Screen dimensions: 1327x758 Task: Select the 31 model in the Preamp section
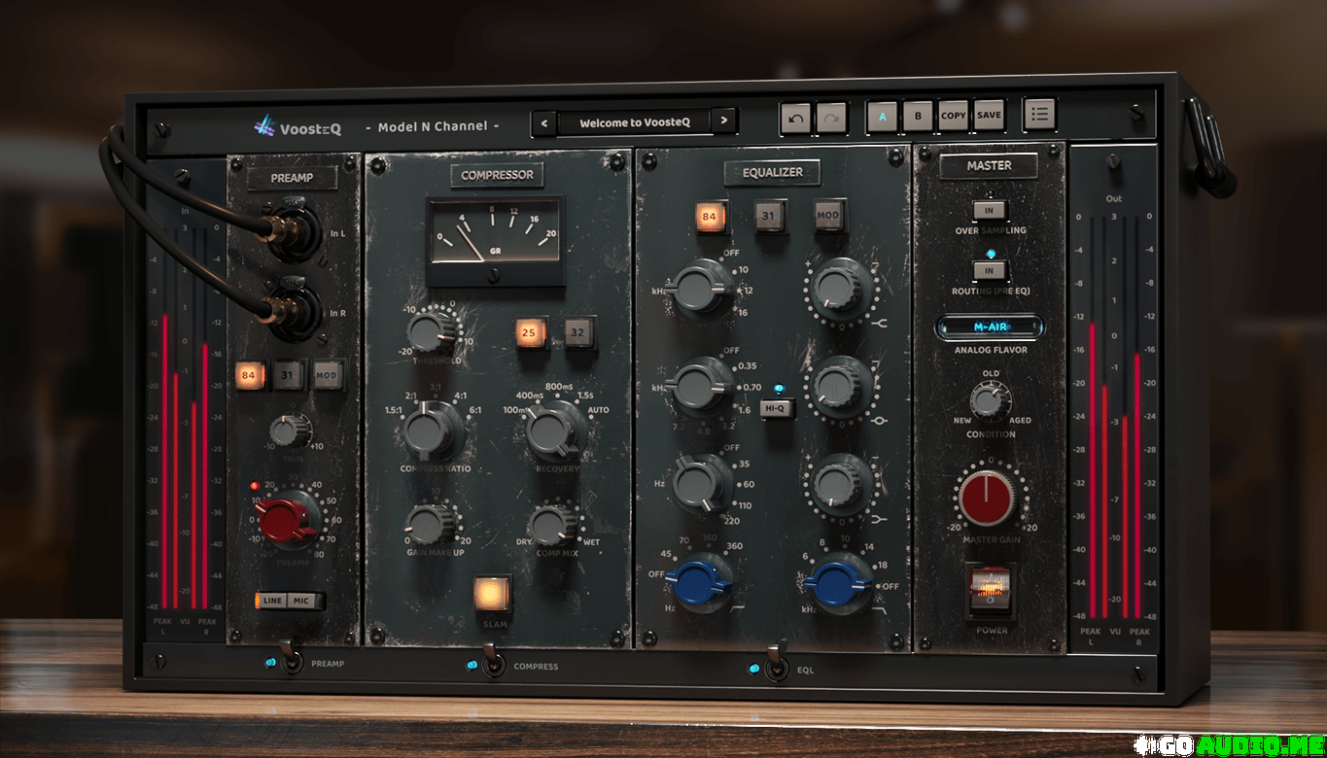point(288,375)
